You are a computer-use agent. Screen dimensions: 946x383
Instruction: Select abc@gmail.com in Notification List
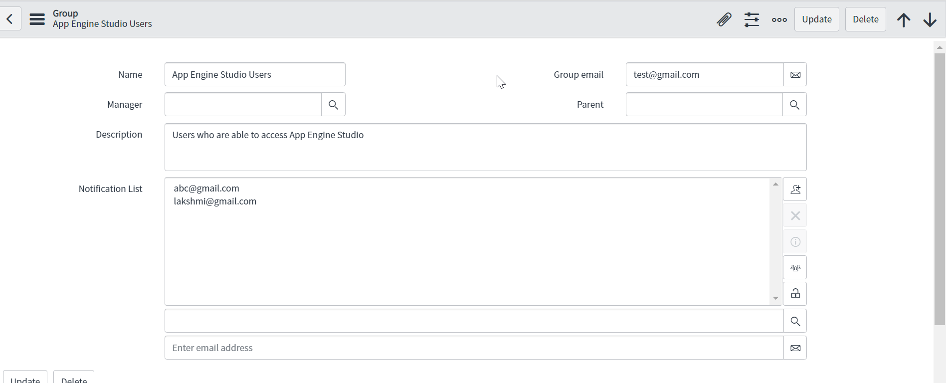coord(206,189)
